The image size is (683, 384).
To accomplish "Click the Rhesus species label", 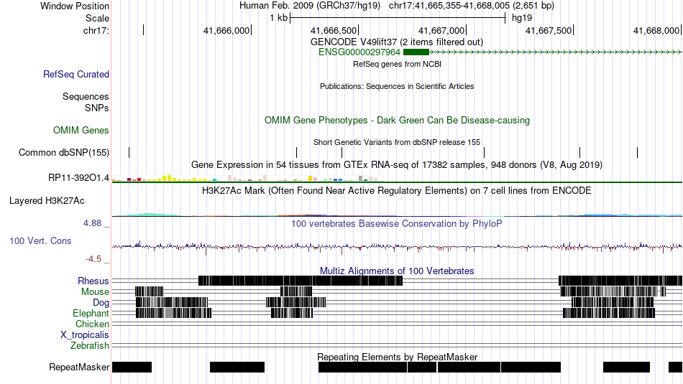I will tap(93, 281).
